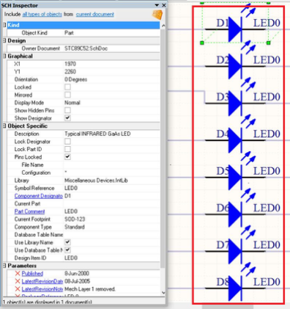This screenshot has width=290, height=309.
Task: Collapse the Parameters section
Action: (4, 266)
